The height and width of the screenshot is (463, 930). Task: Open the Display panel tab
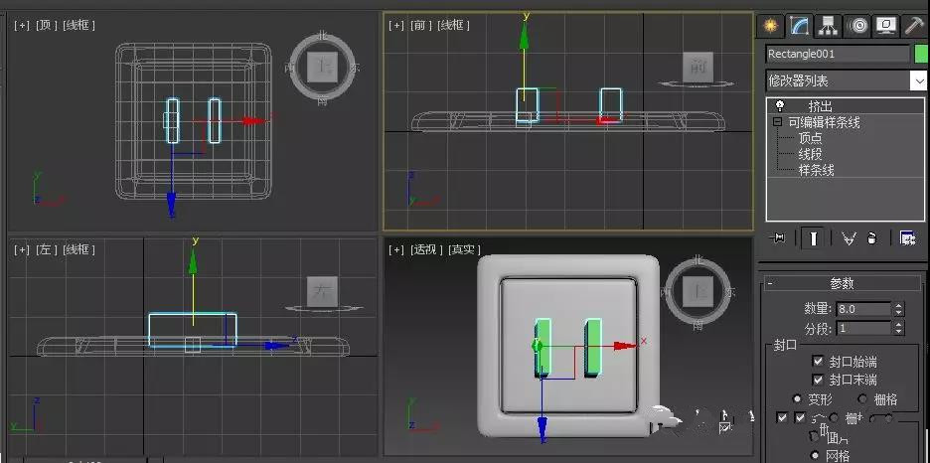886,26
